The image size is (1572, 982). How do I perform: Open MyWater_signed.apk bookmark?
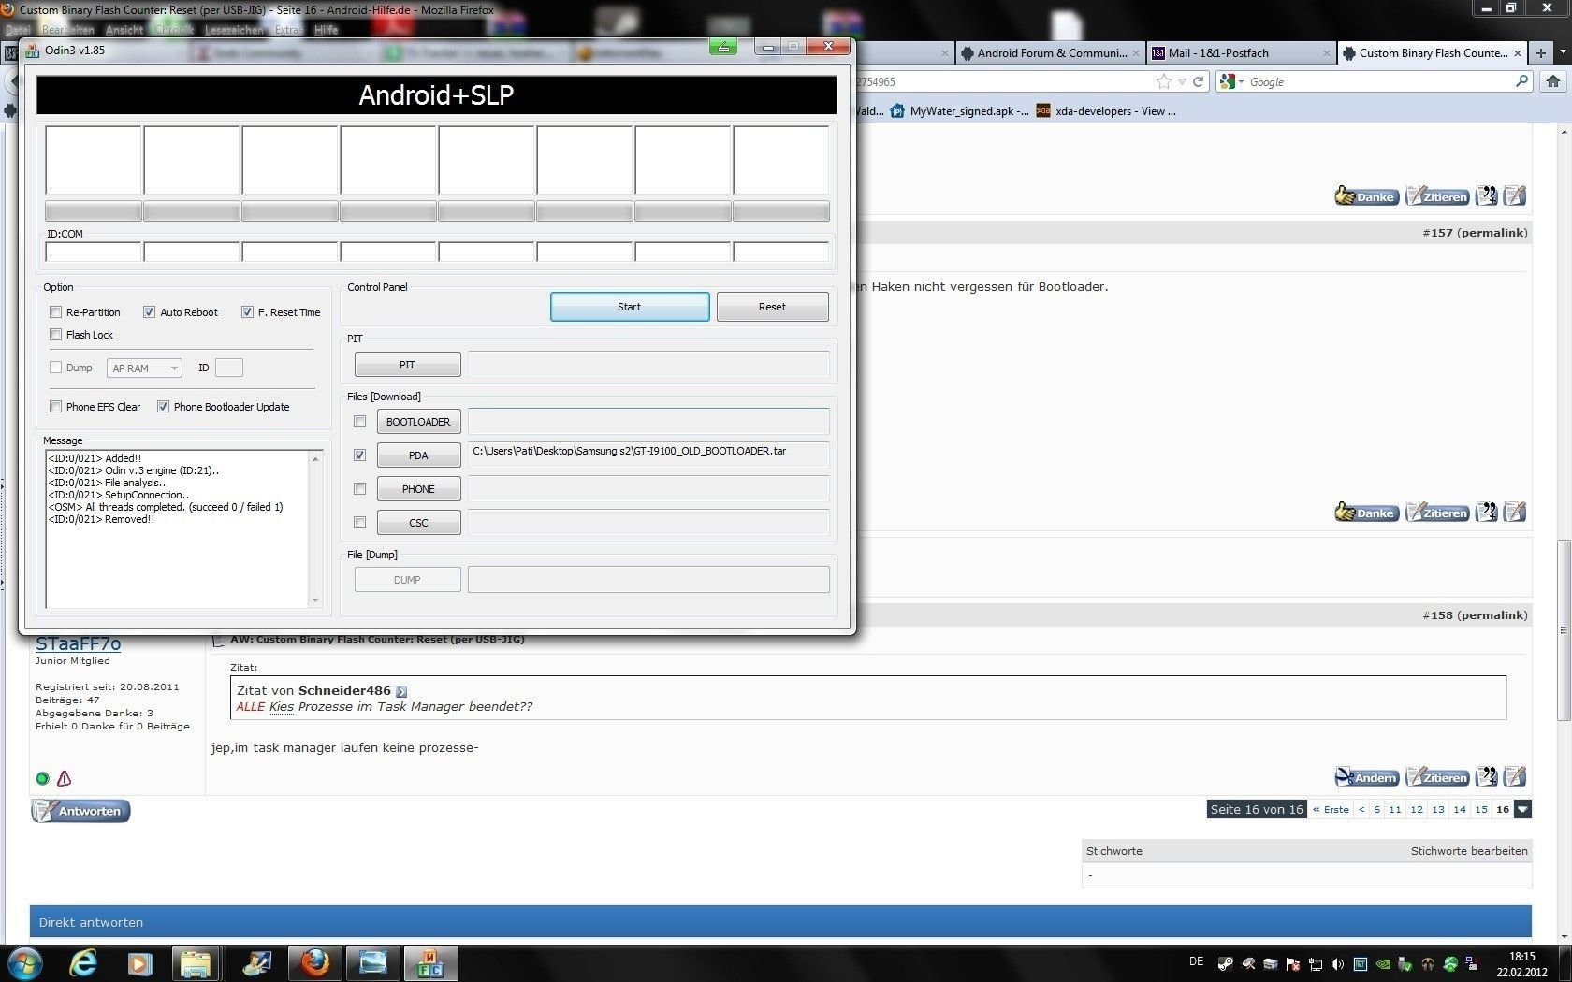(959, 111)
